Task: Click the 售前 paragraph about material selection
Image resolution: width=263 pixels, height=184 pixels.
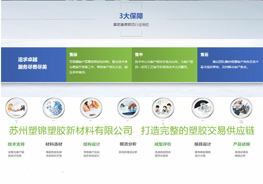Action: pyautogui.click(x=98, y=67)
